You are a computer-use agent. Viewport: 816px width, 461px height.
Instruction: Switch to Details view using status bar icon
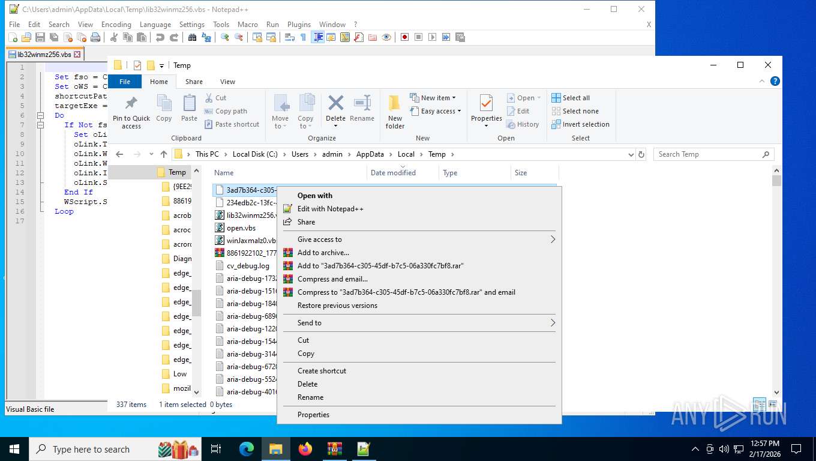click(760, 405)
